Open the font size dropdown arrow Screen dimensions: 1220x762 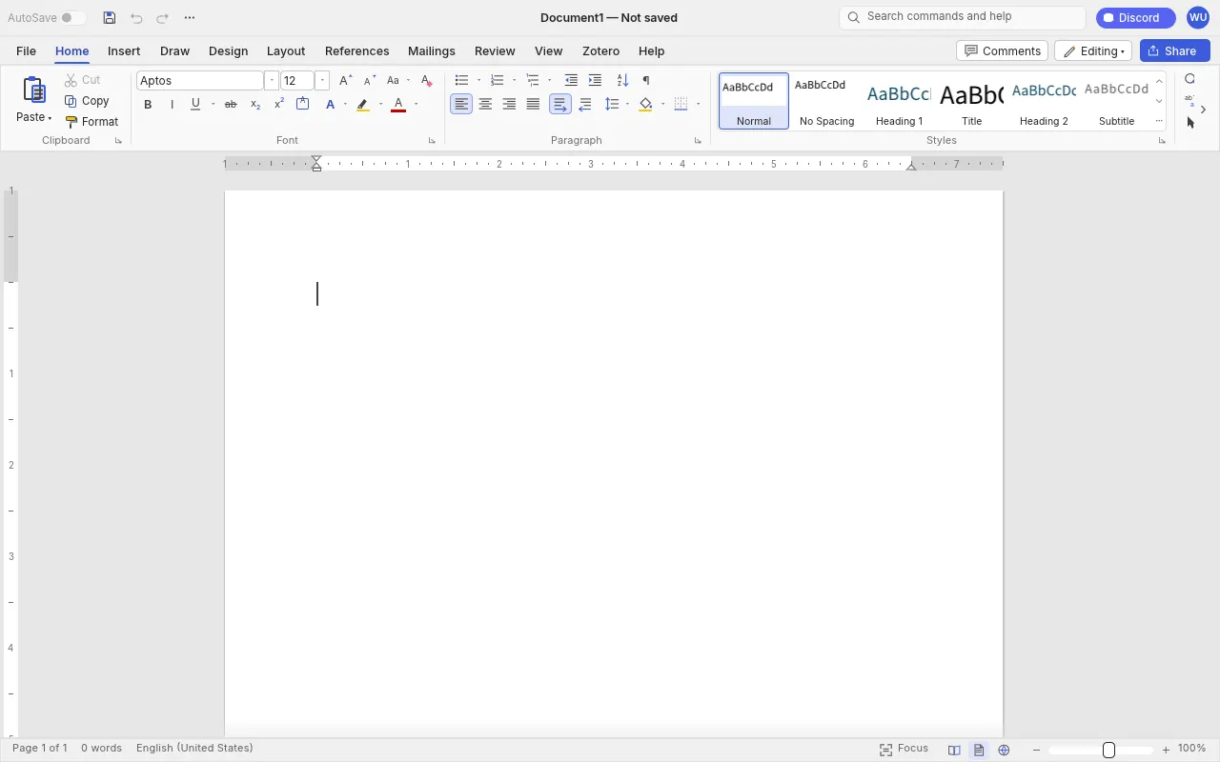tap(322, 81)
